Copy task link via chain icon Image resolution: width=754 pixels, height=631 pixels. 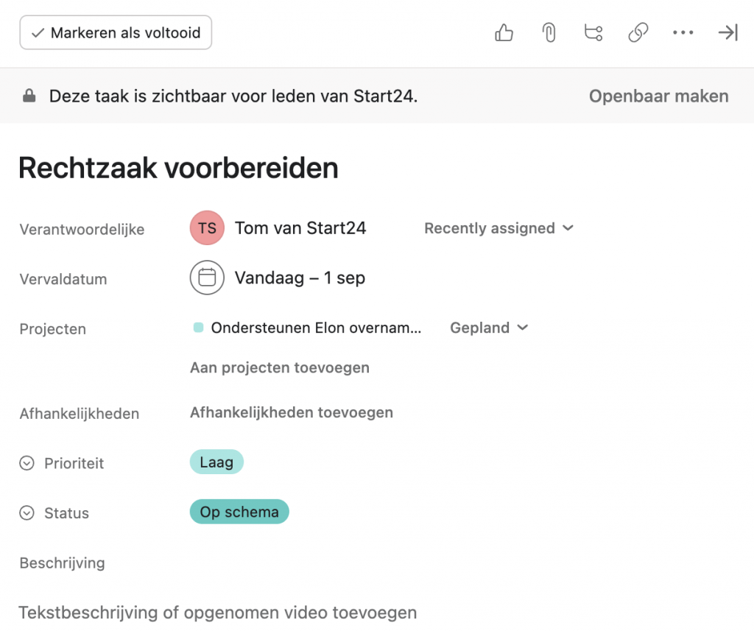(638, 33)
